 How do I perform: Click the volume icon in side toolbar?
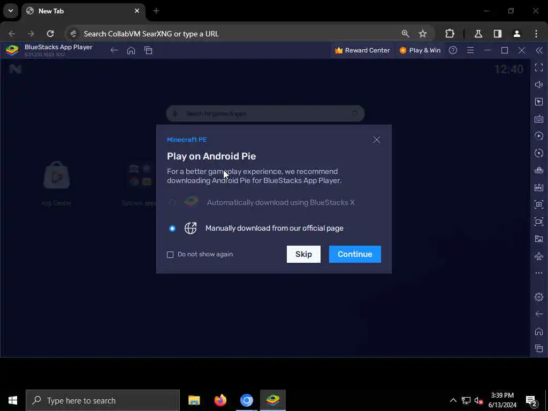(539, 85)
